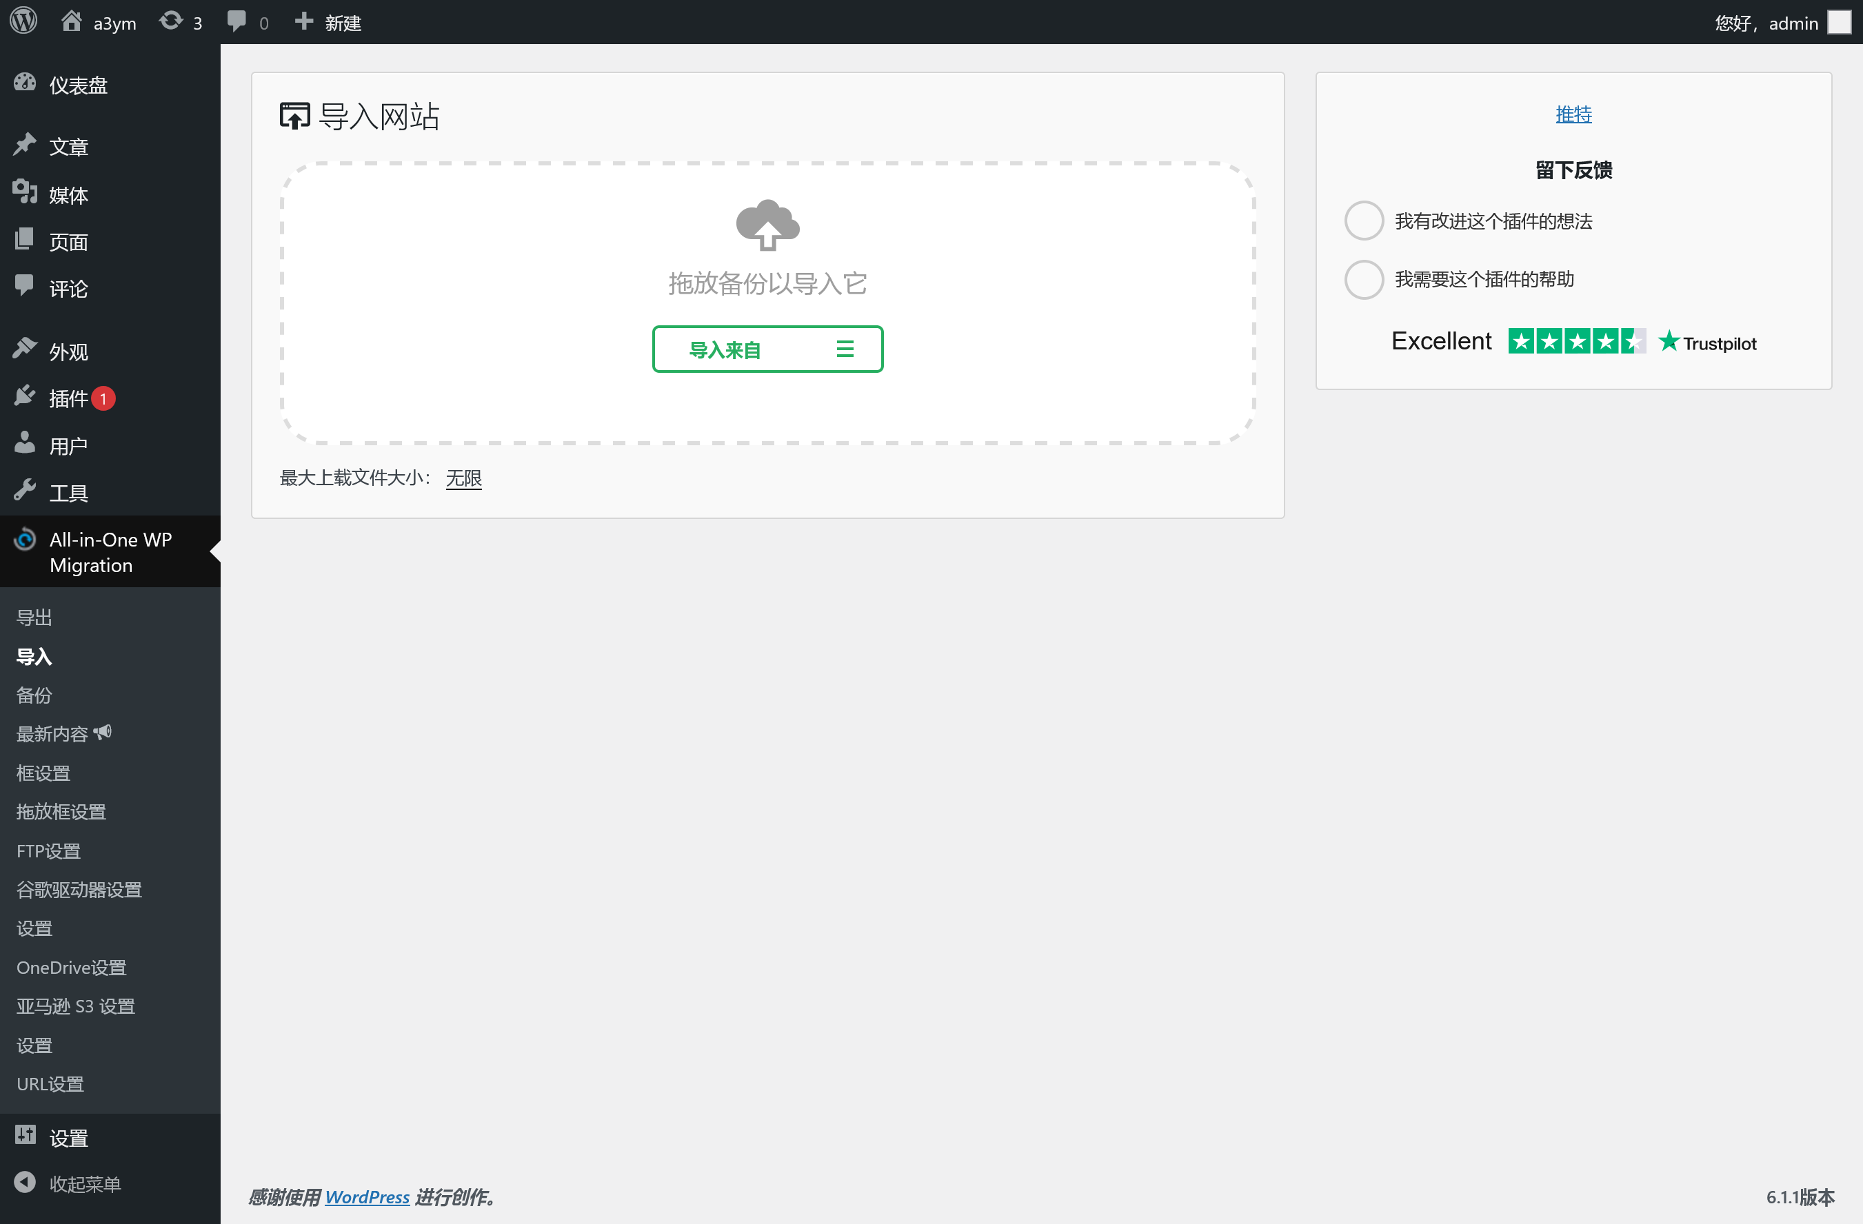Image resolution: width=1863 pixels, height=1224 pixels.
Task: Expand the 导入来自 dropdown button
Action: coord(767,349)
